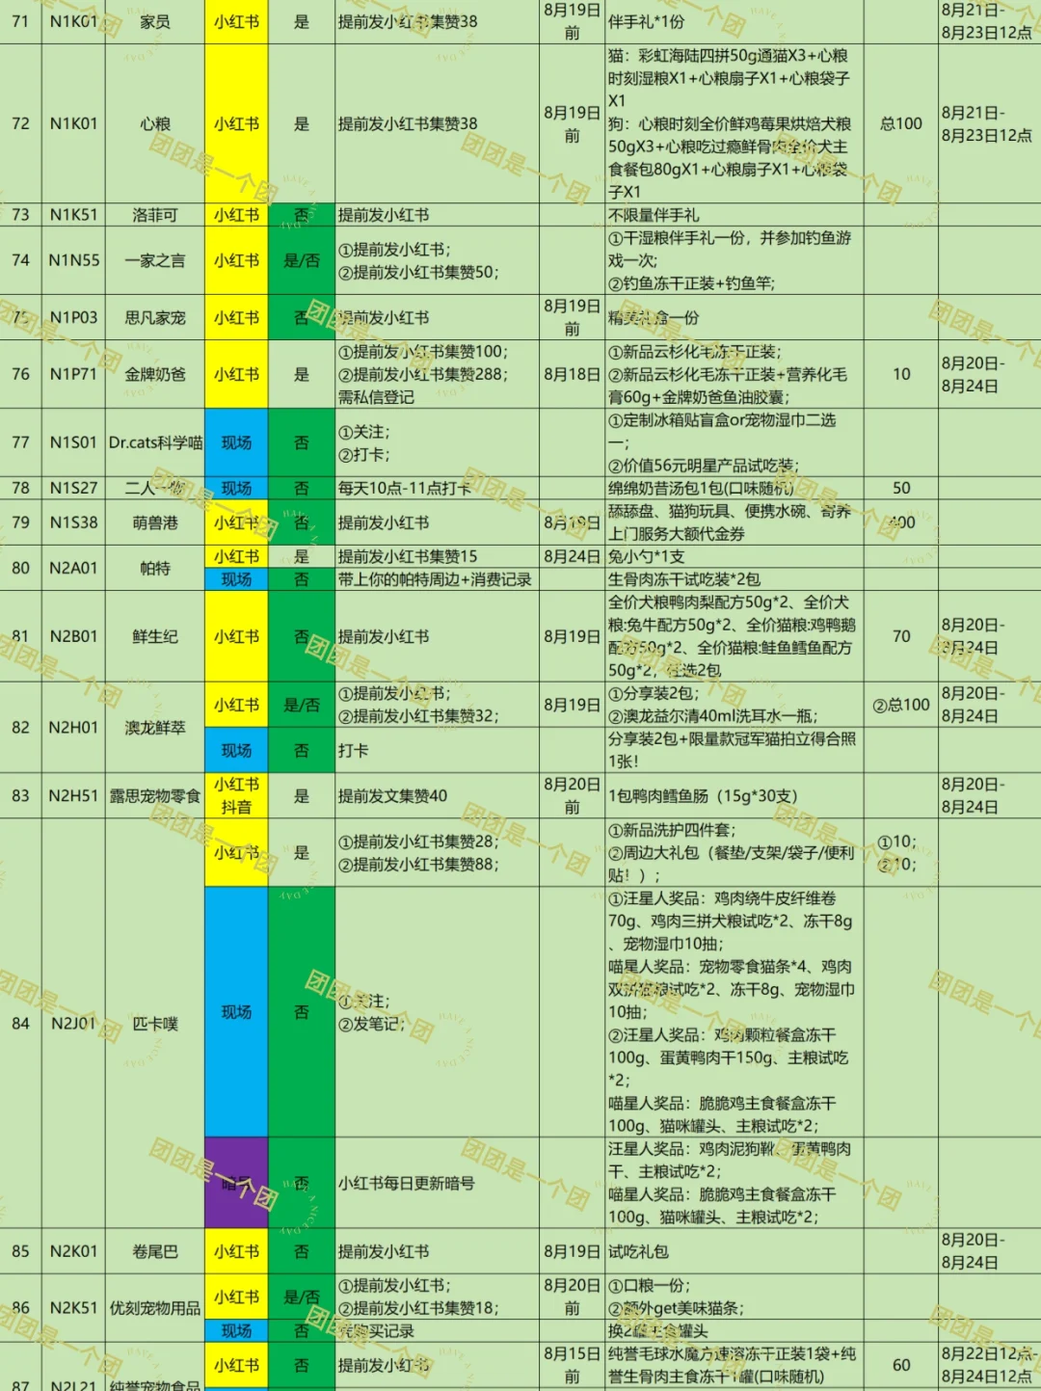This screenshot has height=1391, width=1041.
Task: Click the 帕特 brand name in row 80
Action: point(156,569)
